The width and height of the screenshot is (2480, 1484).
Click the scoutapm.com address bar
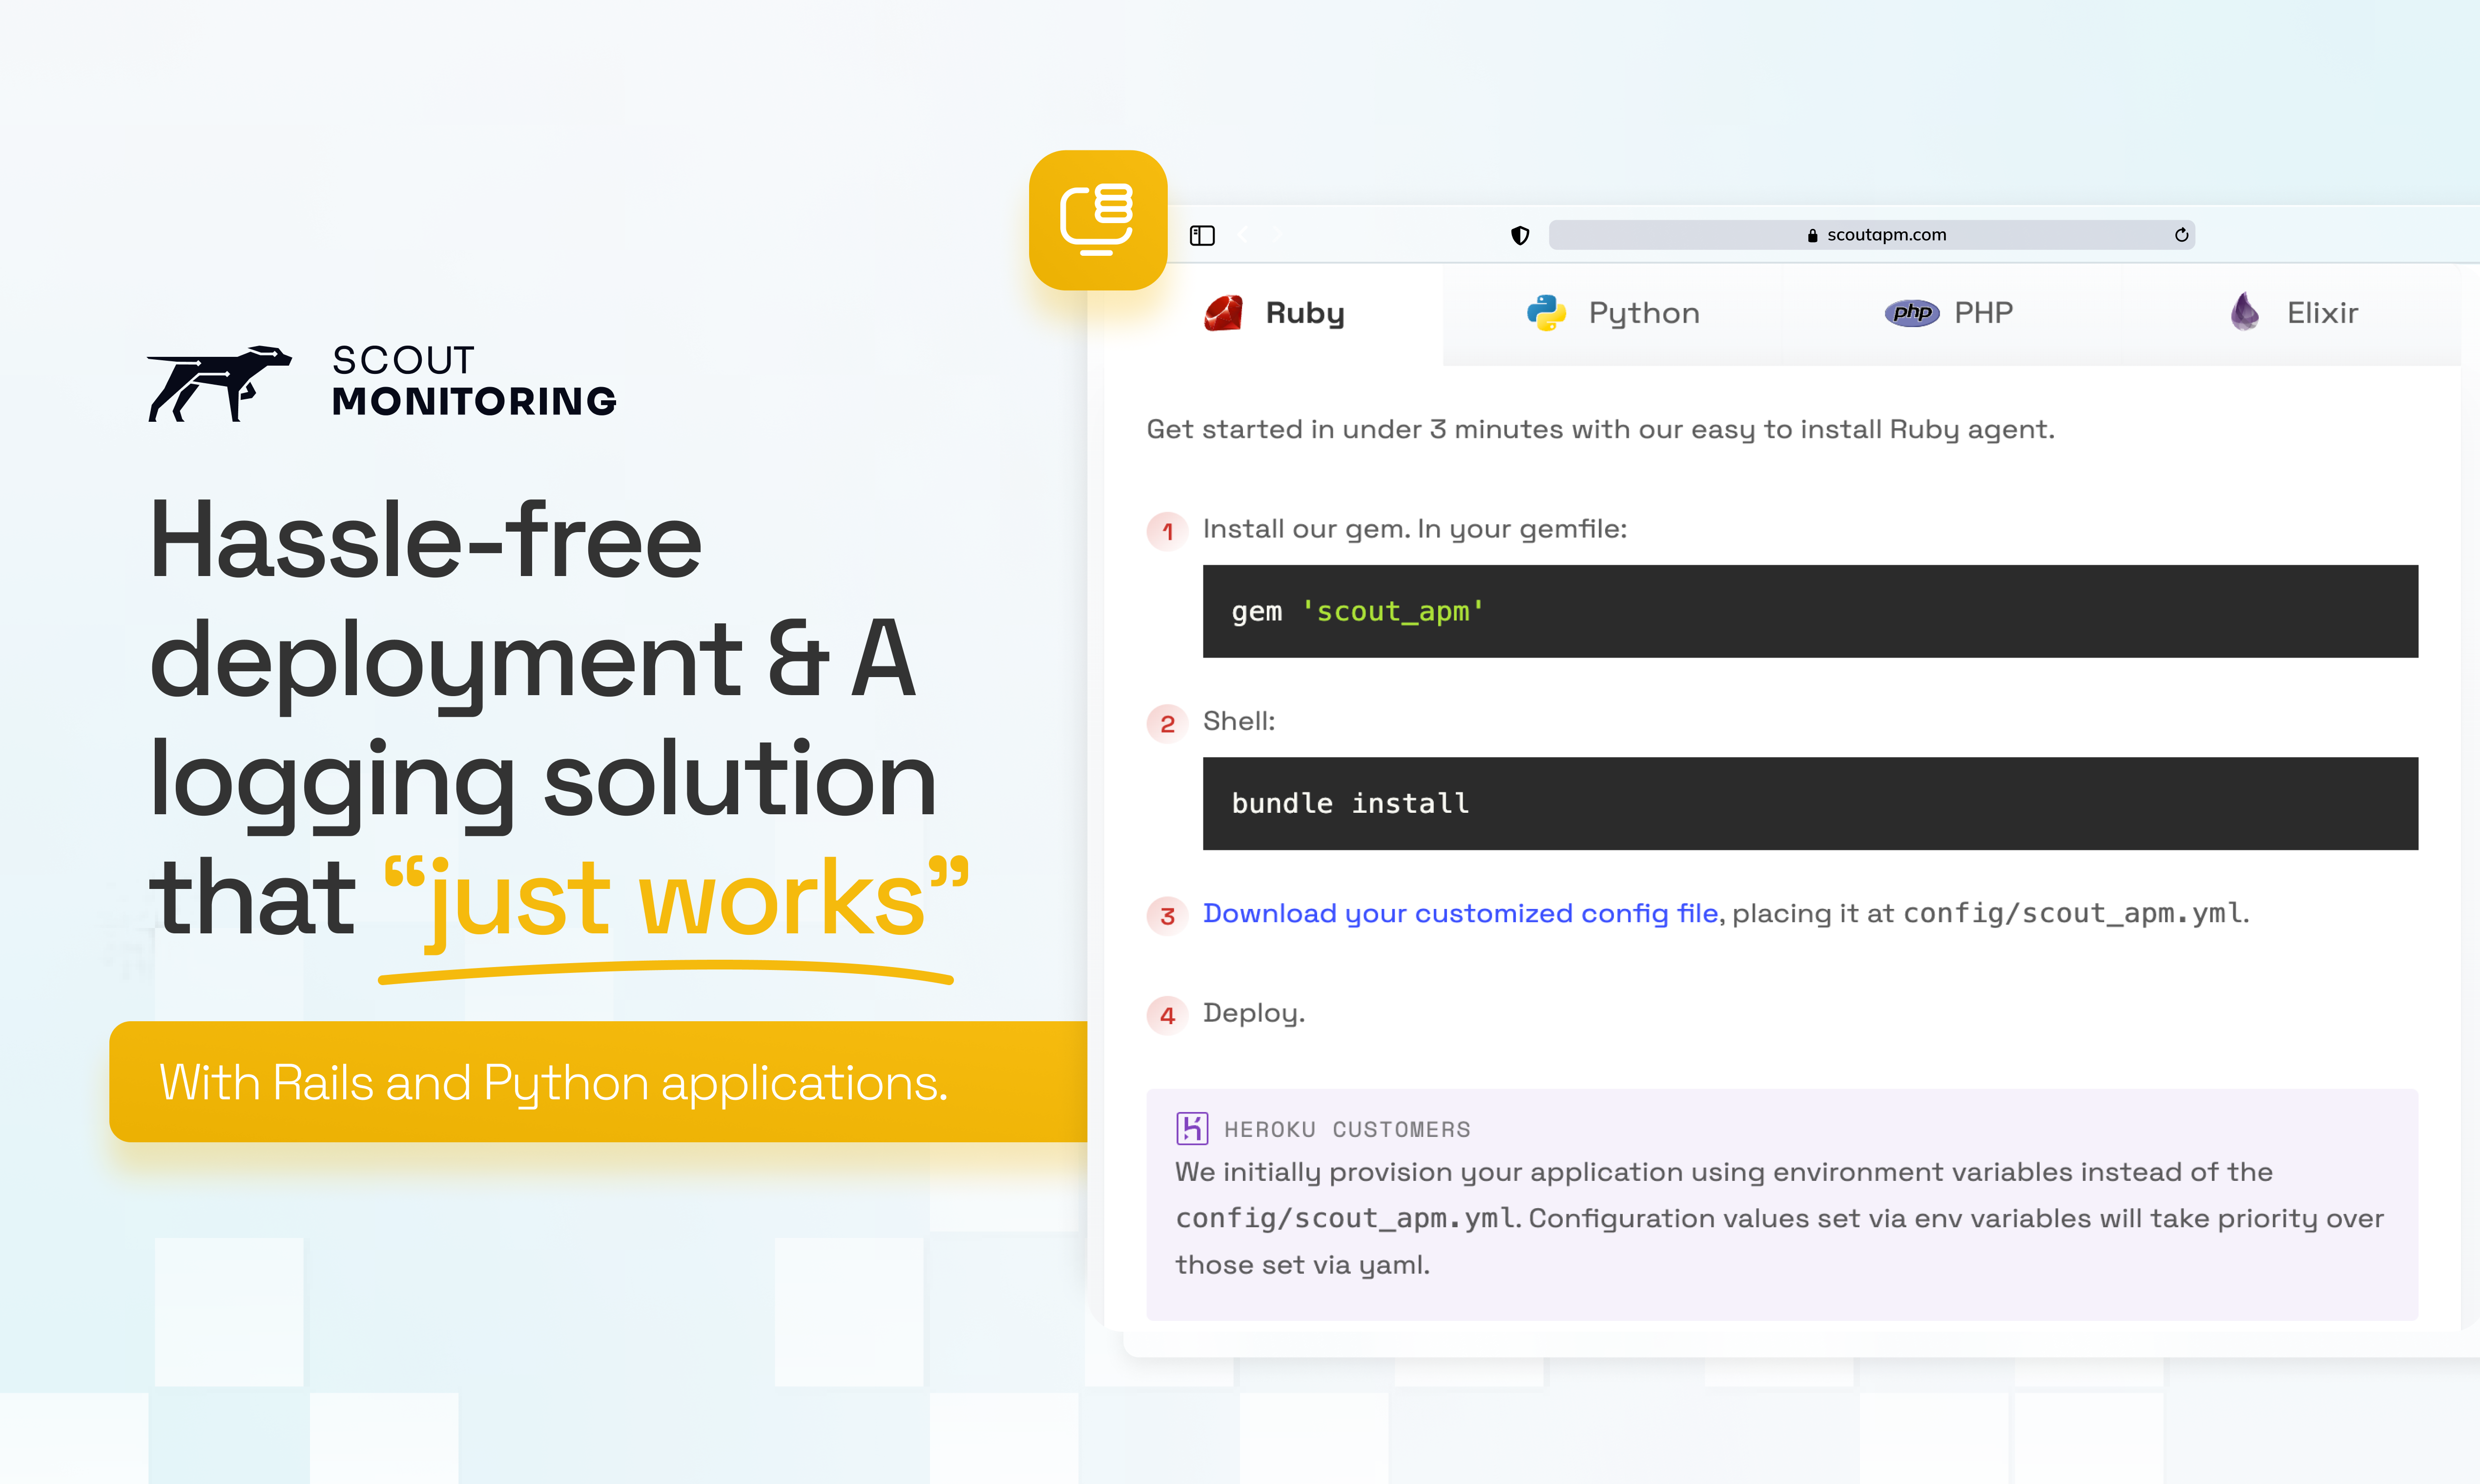tap(1871, 235)
